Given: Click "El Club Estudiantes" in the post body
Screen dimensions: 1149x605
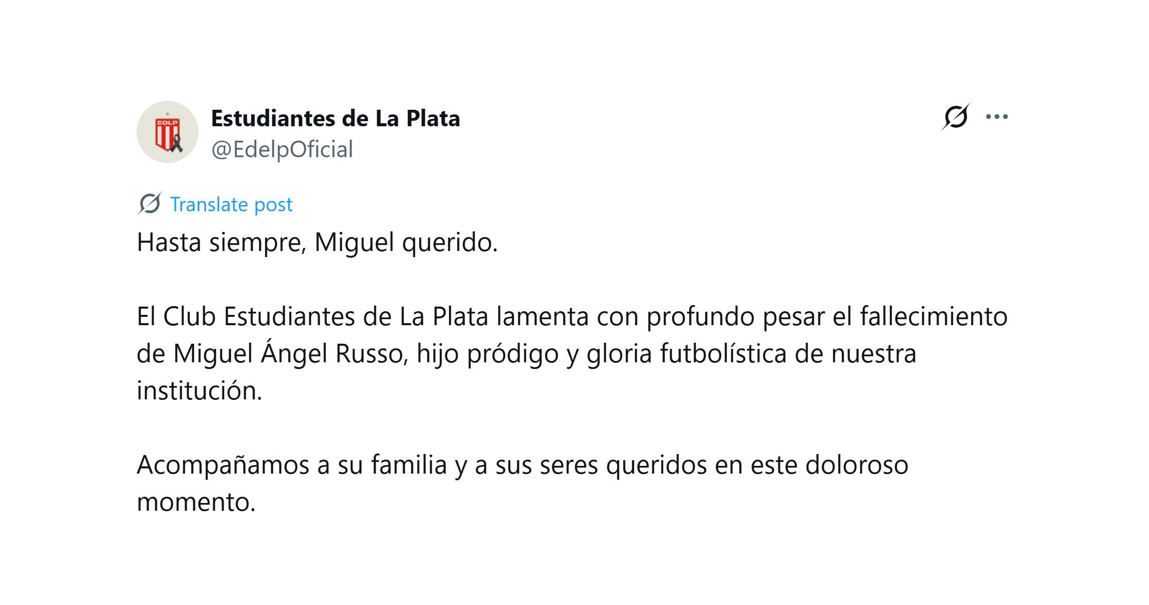Looking at the screenshot, I should click(x=245, y=316).
